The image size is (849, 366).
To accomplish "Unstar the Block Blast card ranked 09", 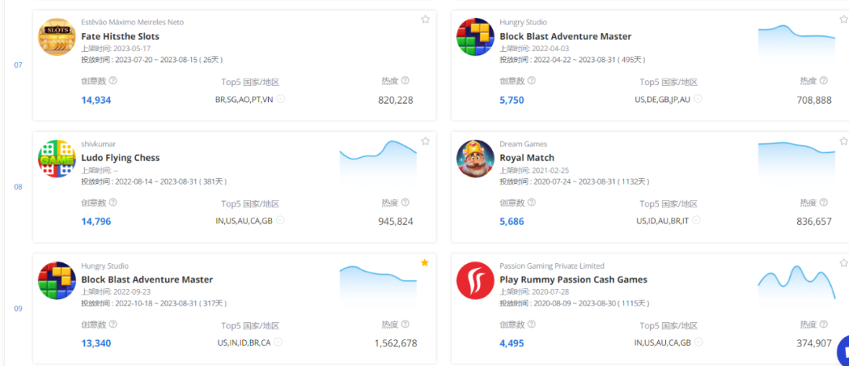I will pos(425,263).
